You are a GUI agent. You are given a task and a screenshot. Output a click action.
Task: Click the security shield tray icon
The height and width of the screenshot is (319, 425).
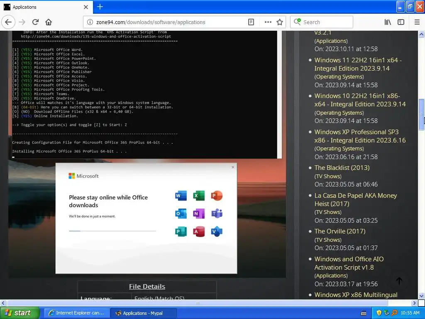[x=379, y=313]
